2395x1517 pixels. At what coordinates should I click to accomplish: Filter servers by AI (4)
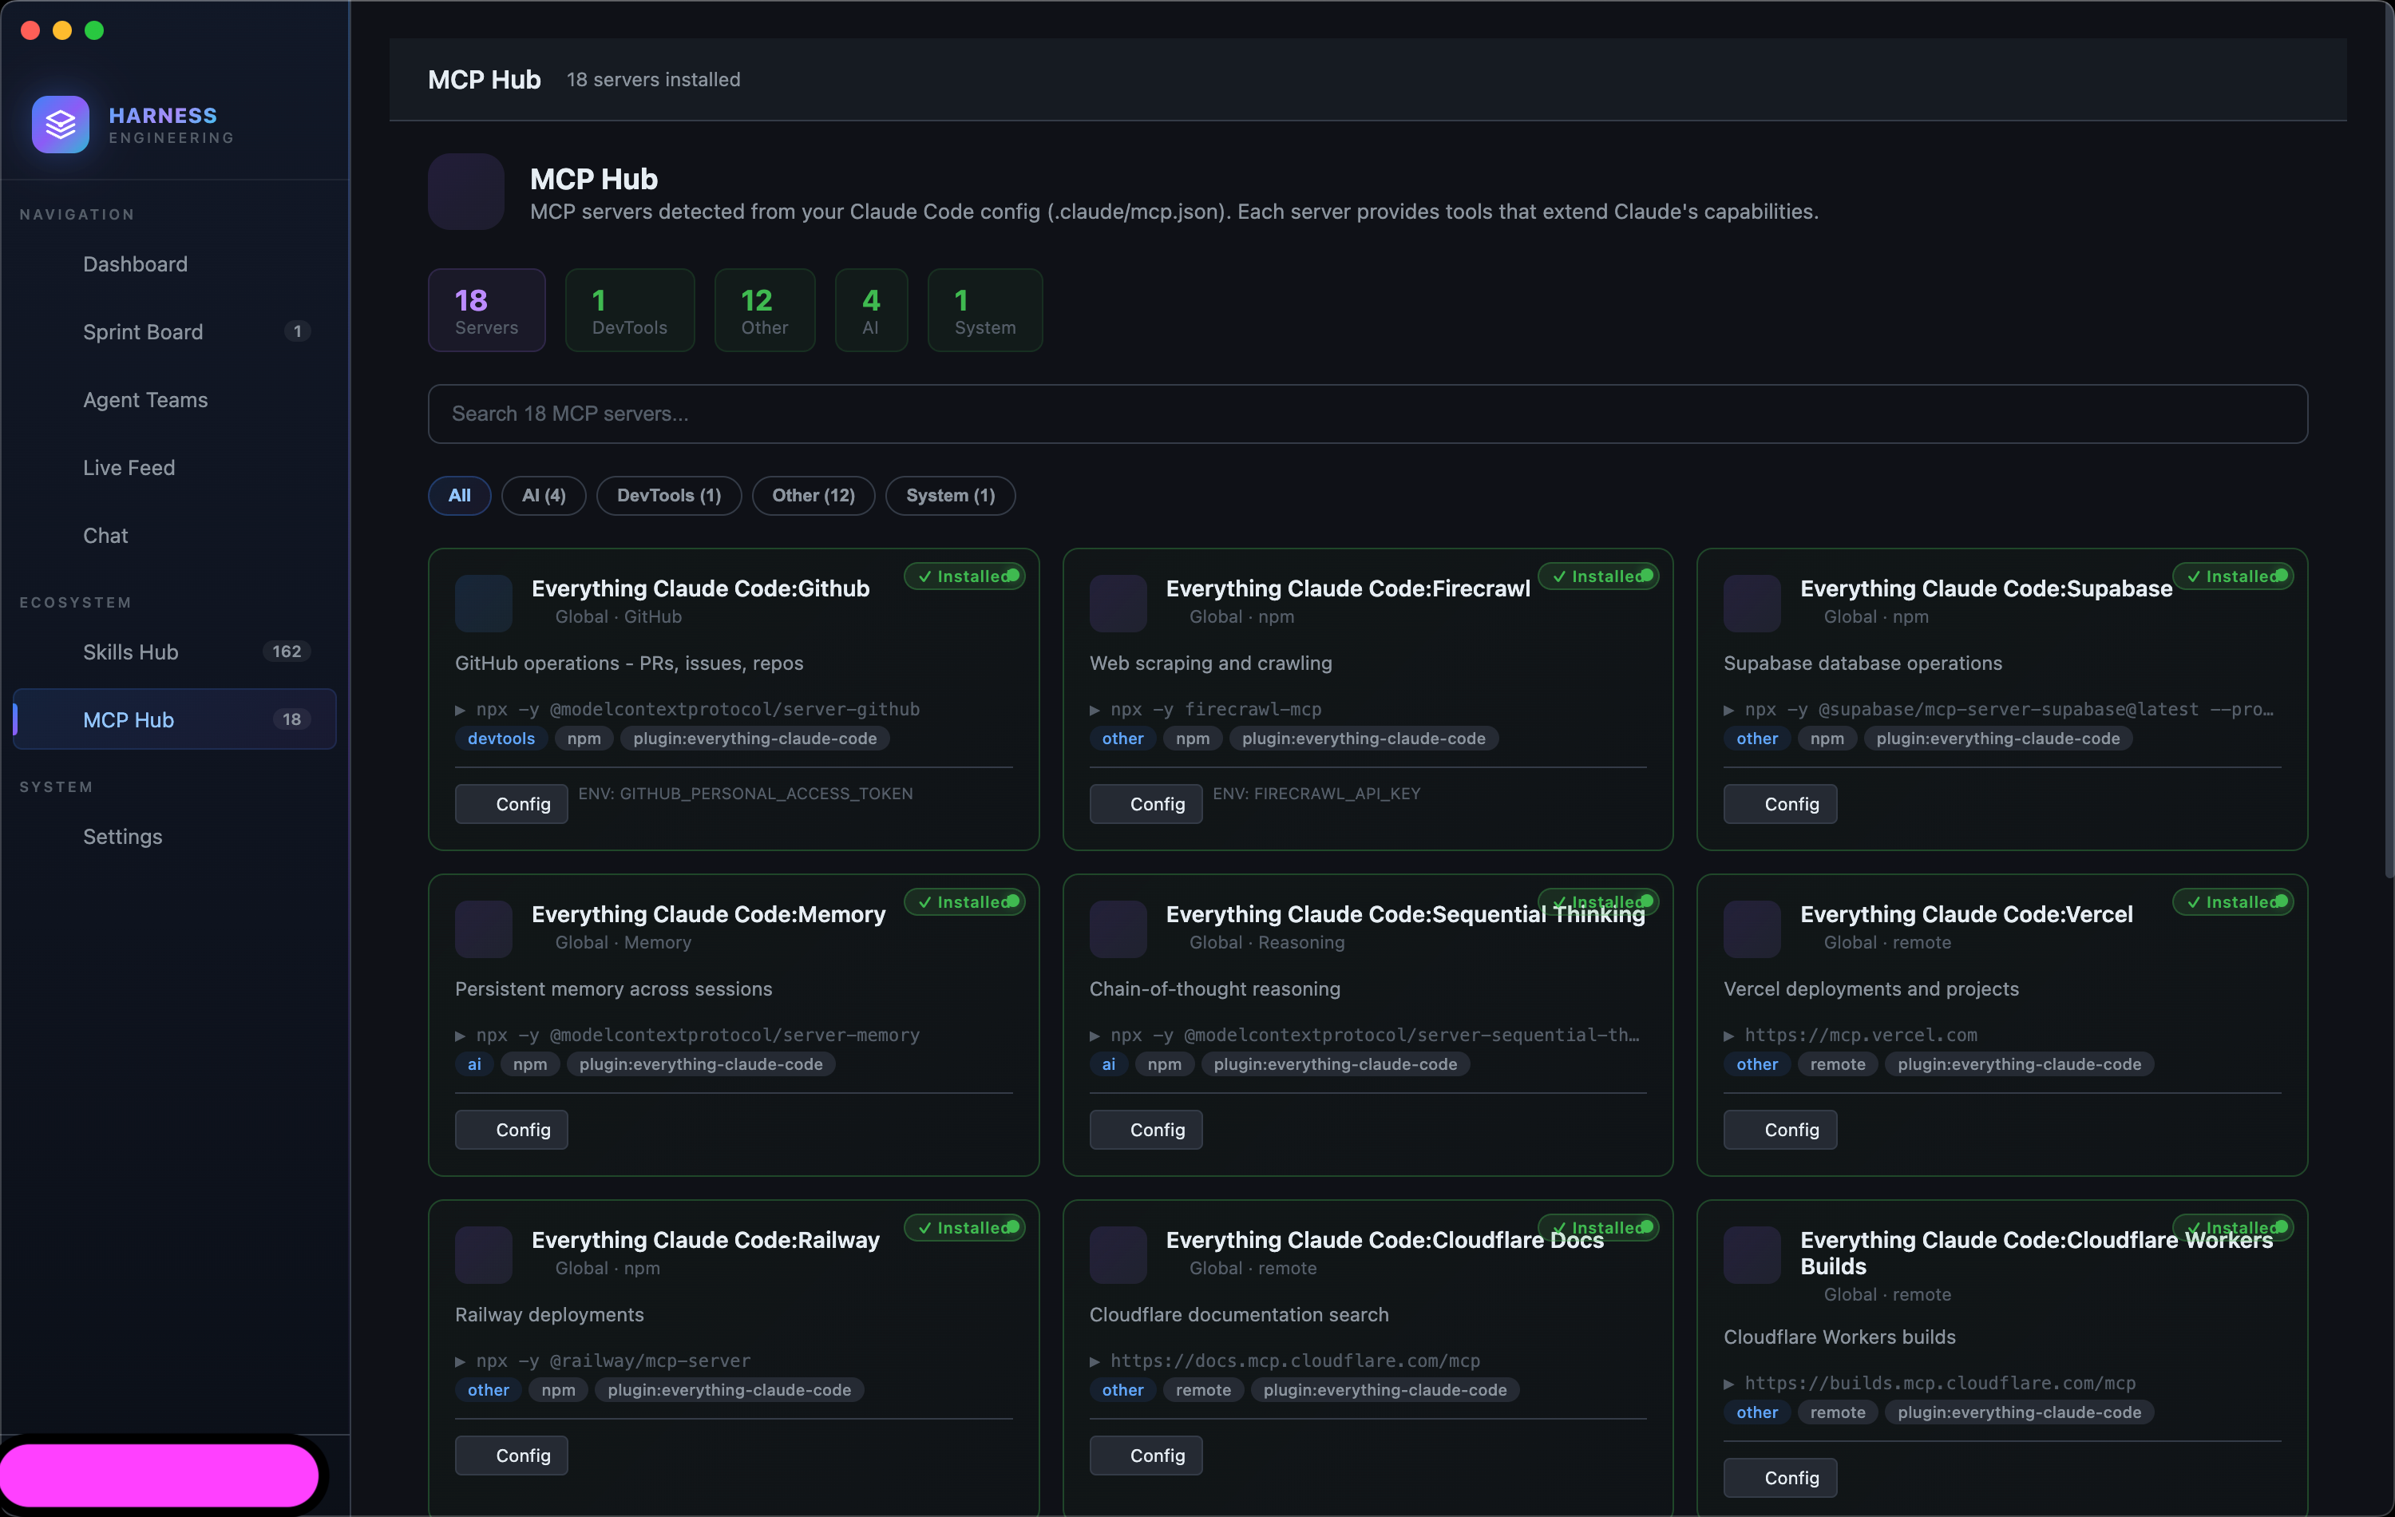[x=544, y=495]
